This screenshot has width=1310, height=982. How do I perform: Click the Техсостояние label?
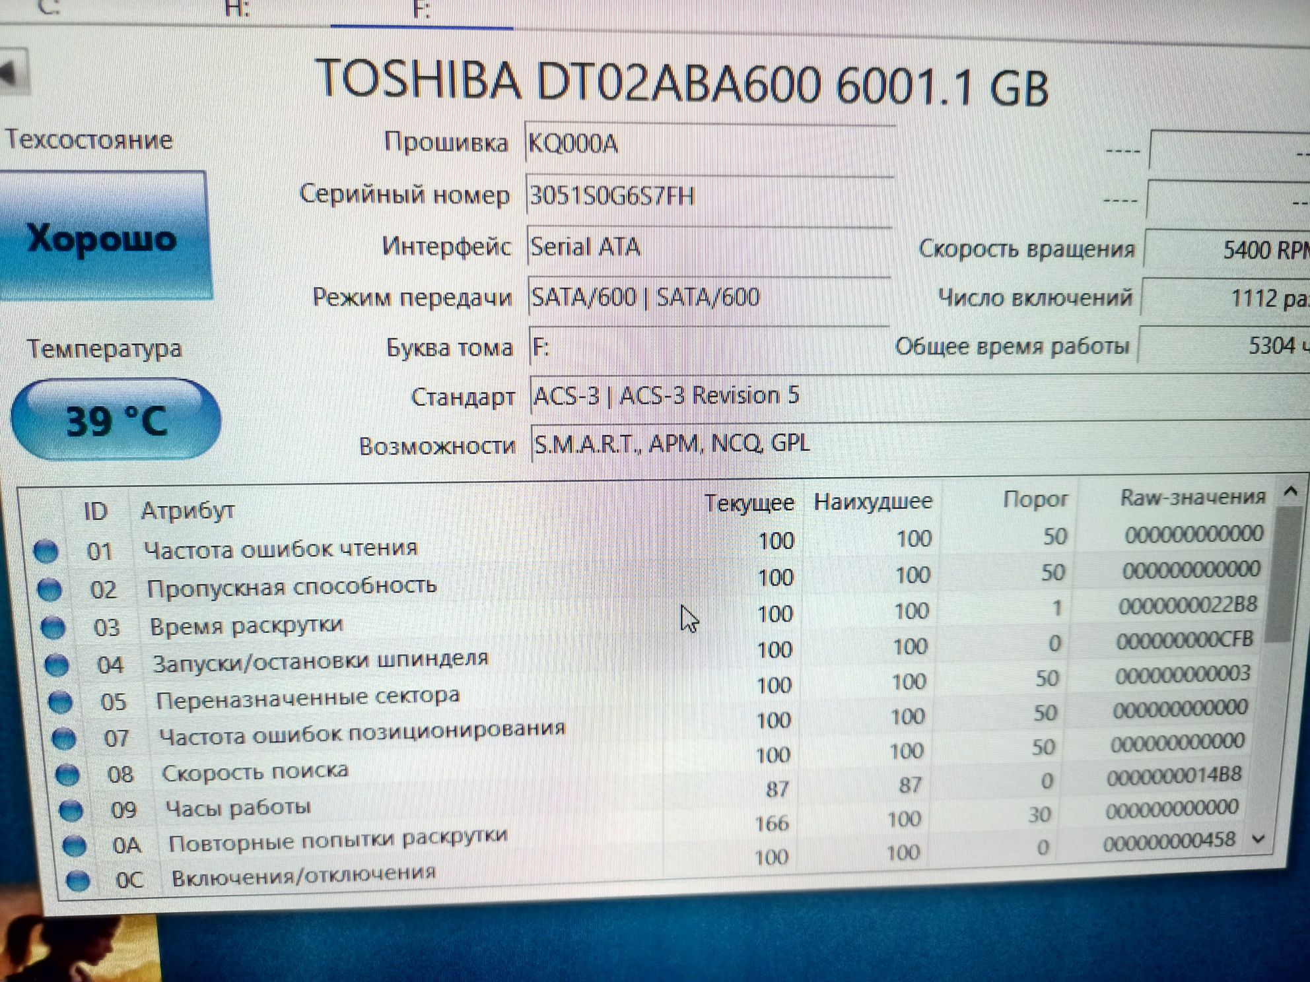point(88,139)
